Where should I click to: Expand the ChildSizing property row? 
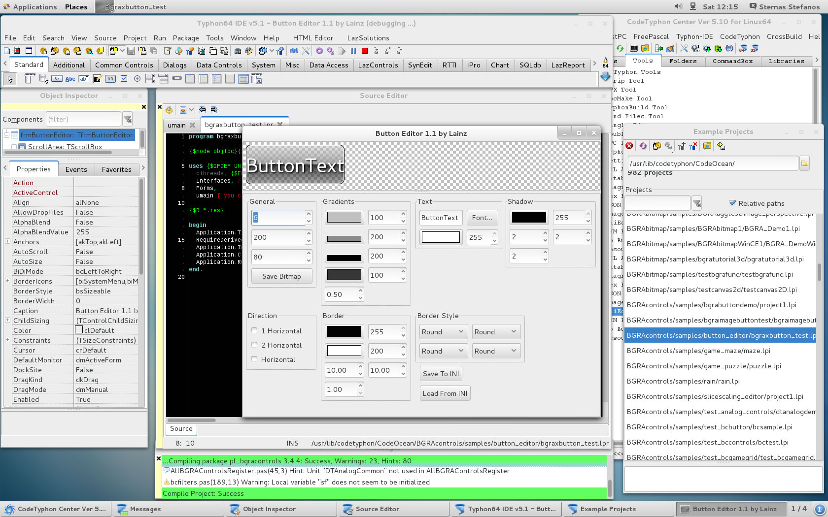click(7, 320)
